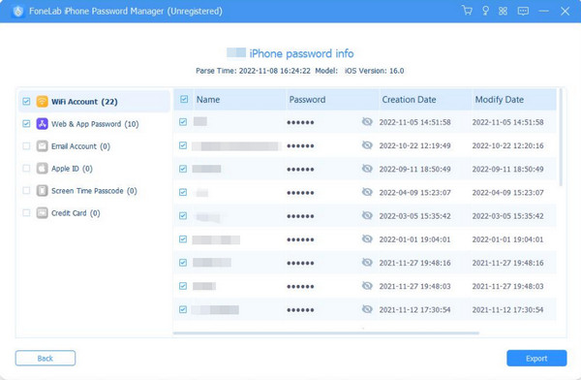Click the FoneLab app logo icon

point(17,11)
